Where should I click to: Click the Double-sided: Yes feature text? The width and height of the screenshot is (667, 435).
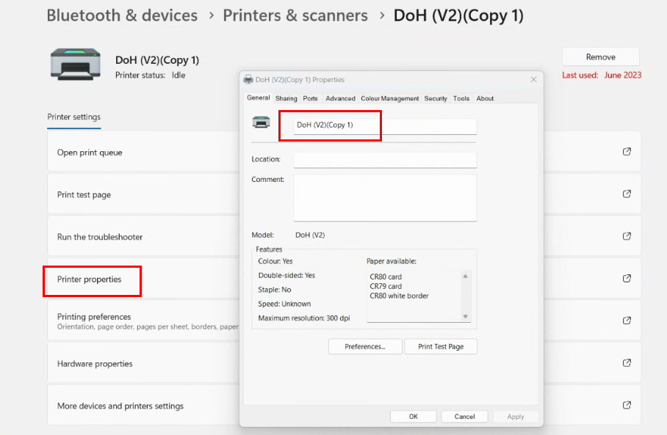(x=286, y=275)
